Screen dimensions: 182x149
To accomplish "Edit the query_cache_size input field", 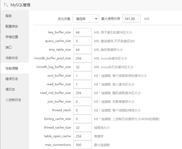I will point(83,41).
